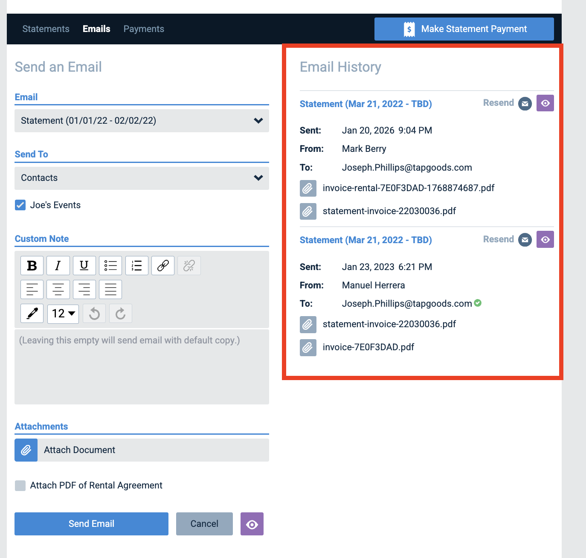Preview the email sent by Manuel Herrera
Image resolution: width=586 pixels, height=558 pixels.
[x=545, y=240]
